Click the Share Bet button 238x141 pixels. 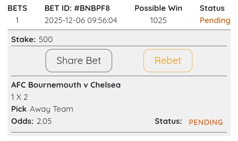point(79,61)
